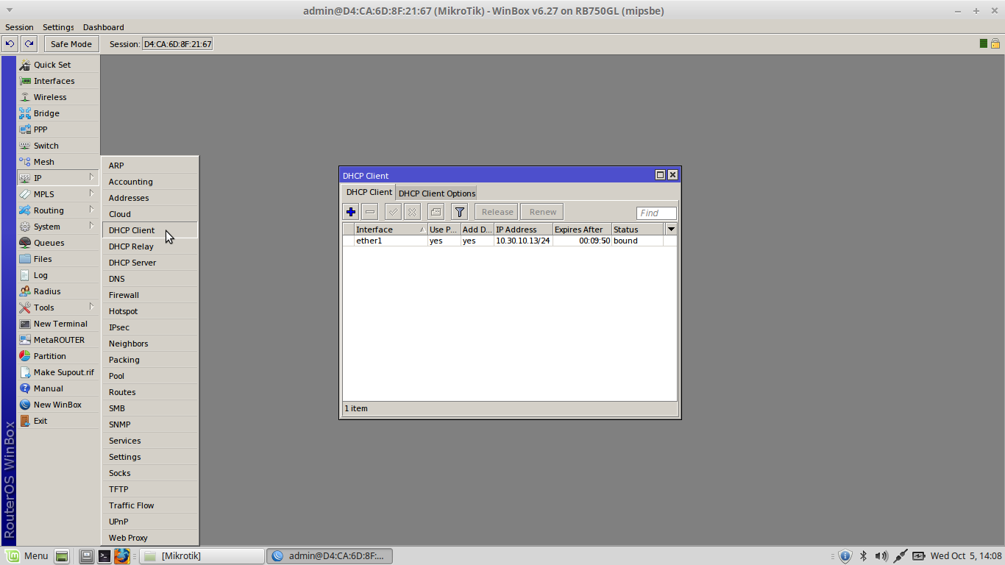This screenshot has height=565, width=1005.
Task: Open the terminal launcher in the panel
Action: click(104, 556)
